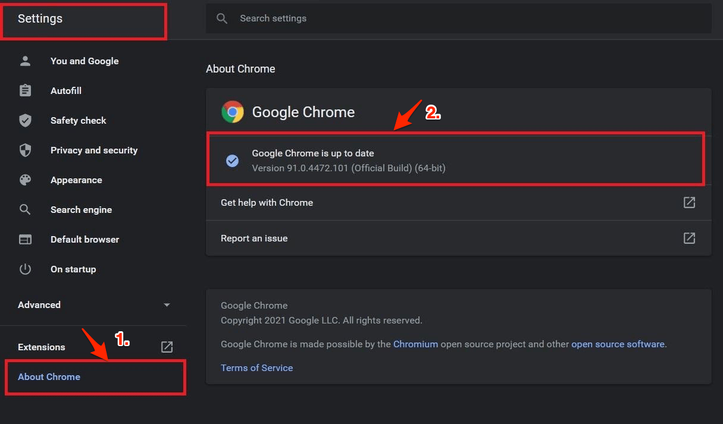
Task: Click the blue up-to-date checkmark icon
Action: point(233,161)
